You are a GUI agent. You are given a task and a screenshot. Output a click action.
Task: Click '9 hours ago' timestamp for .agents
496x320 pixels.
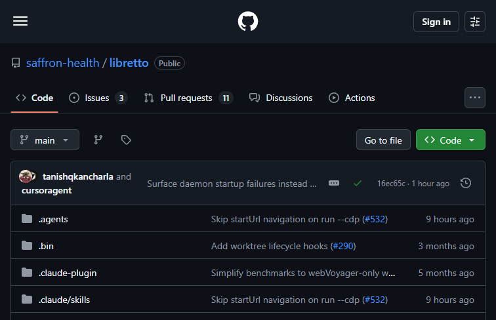point(450,219)
